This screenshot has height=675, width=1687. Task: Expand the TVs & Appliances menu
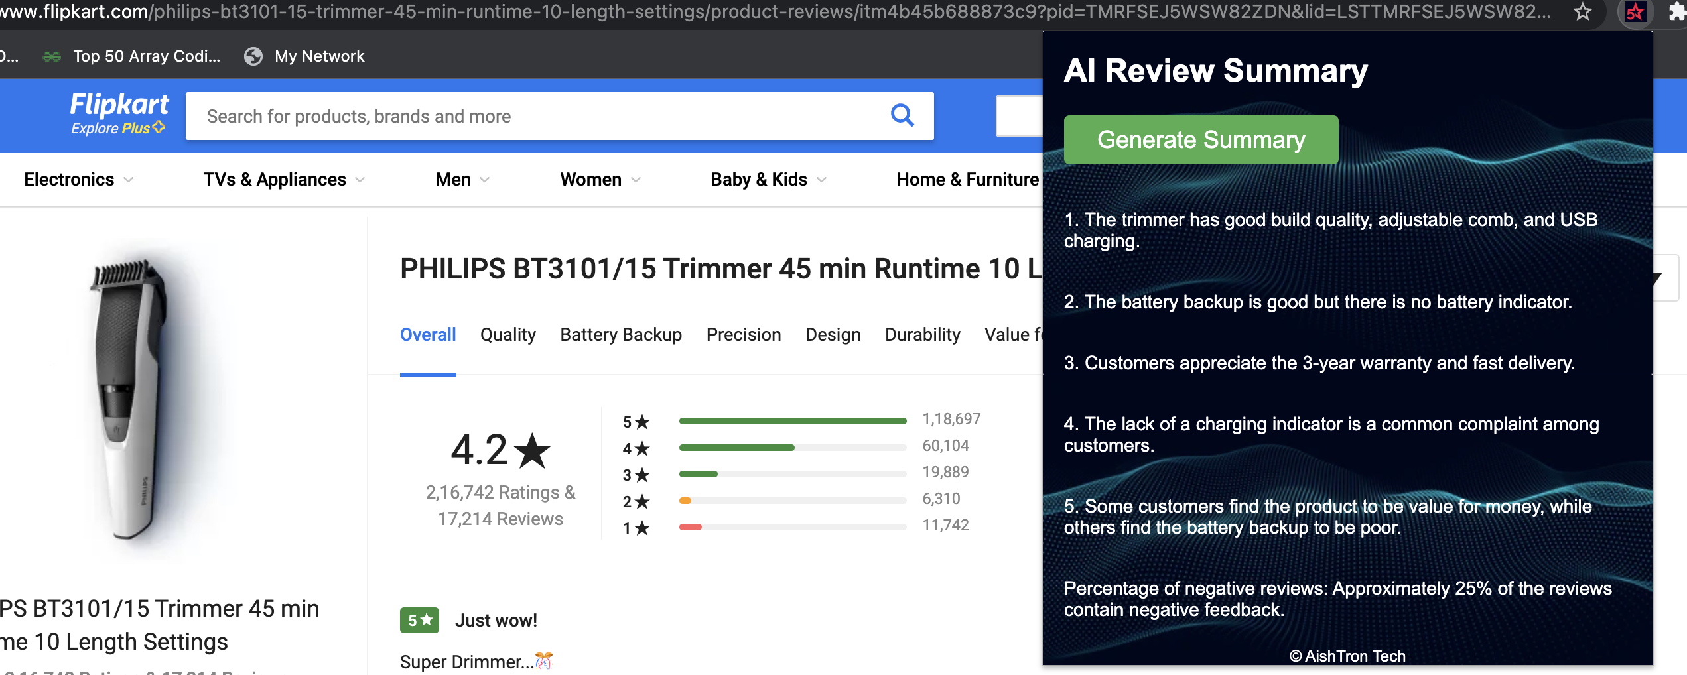284,180
